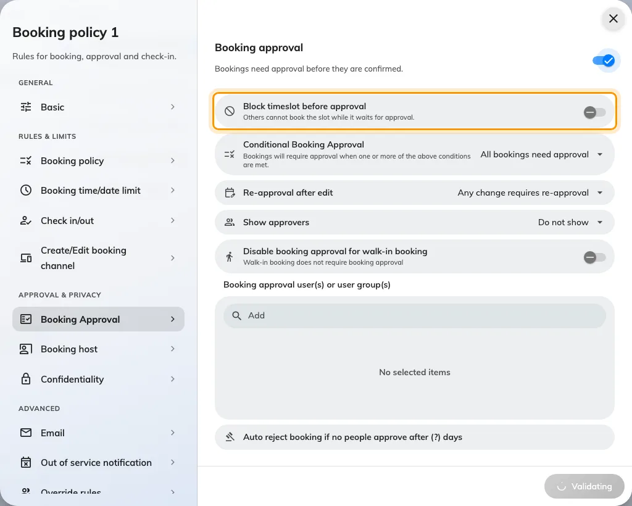Expand the Email chevron
The image size is (632, 506).
173,433
